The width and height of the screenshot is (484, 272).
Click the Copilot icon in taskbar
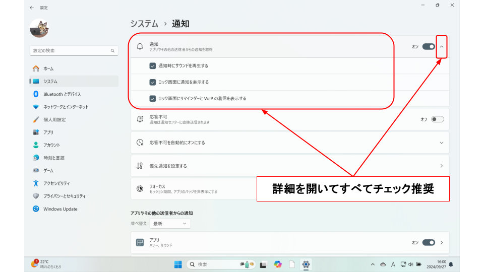tap(277, 264)
